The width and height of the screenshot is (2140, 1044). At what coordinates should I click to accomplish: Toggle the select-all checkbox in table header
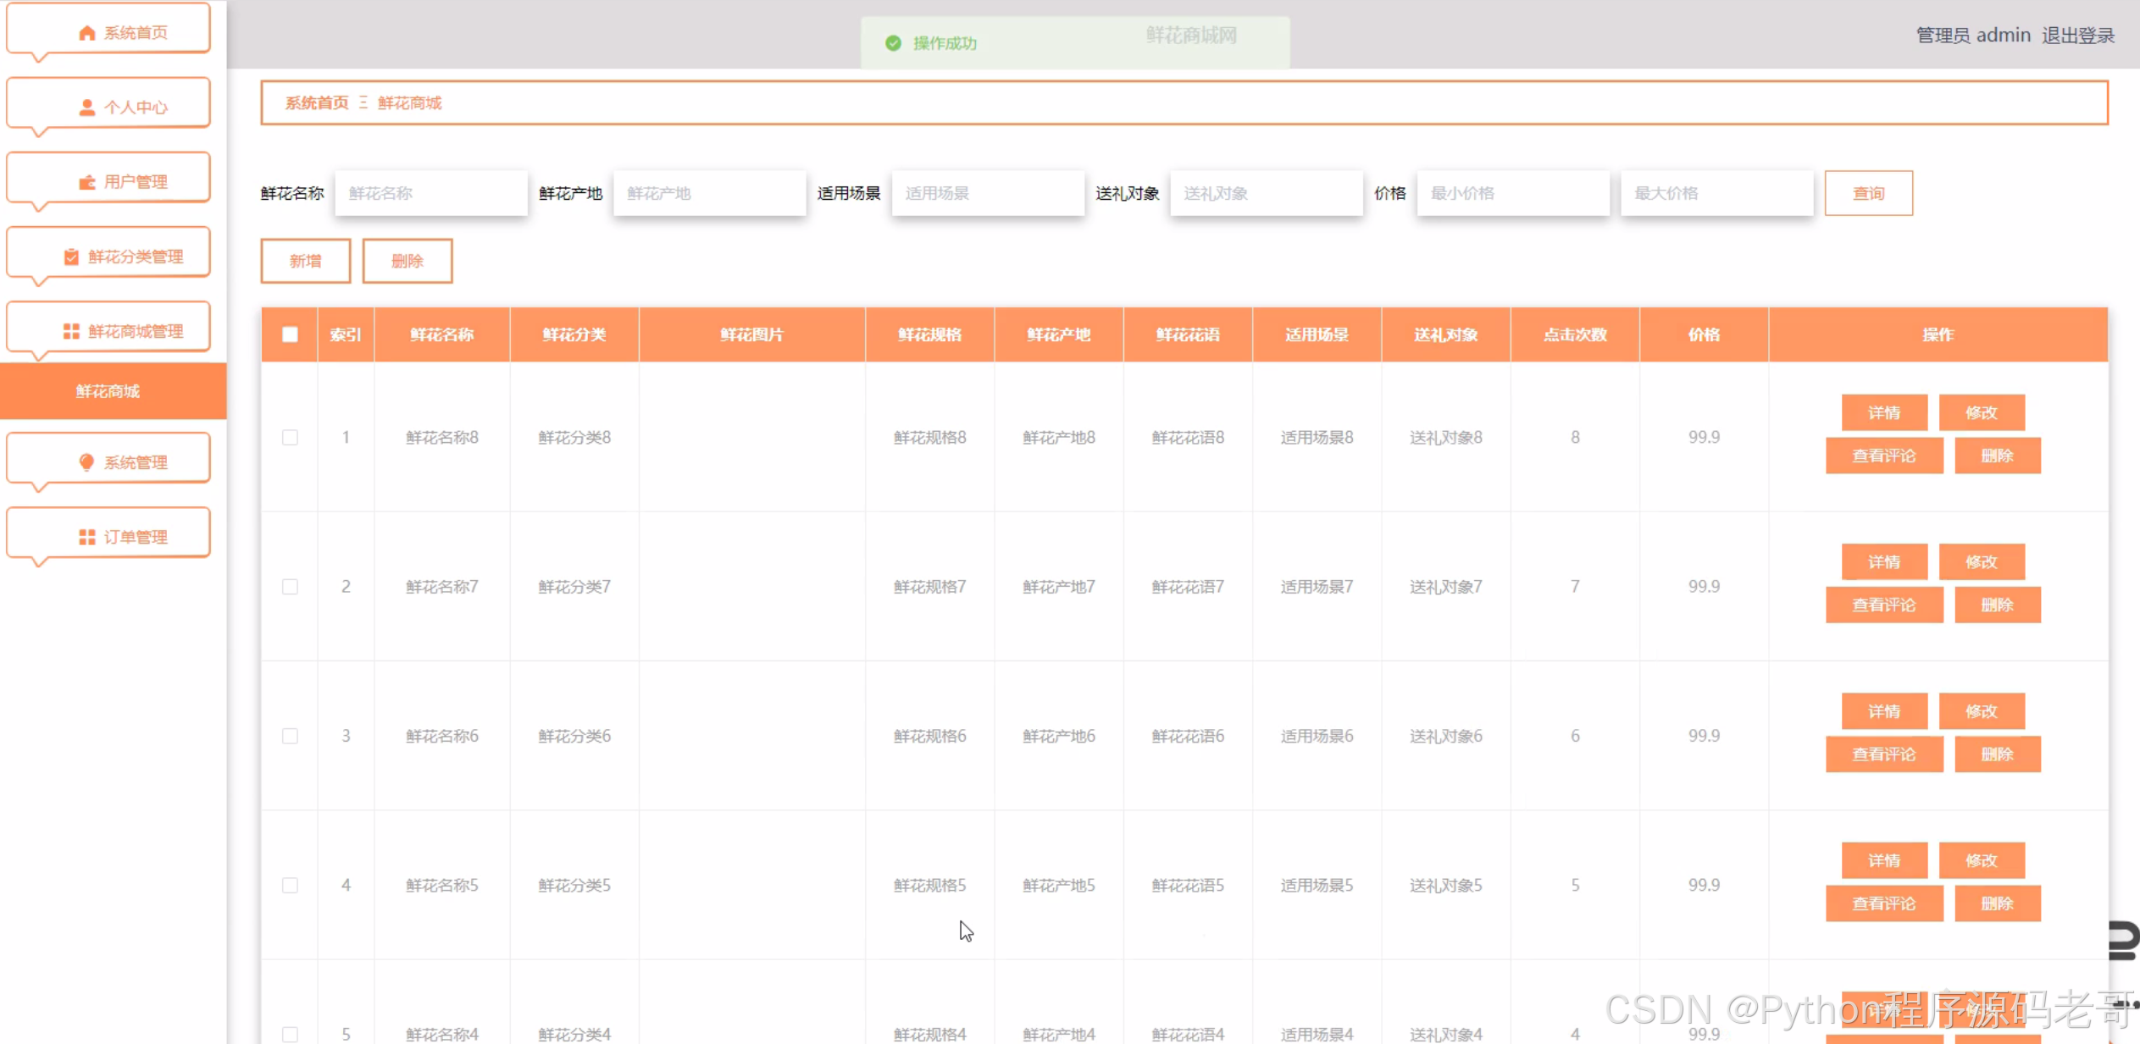click(x=290, y=334)
